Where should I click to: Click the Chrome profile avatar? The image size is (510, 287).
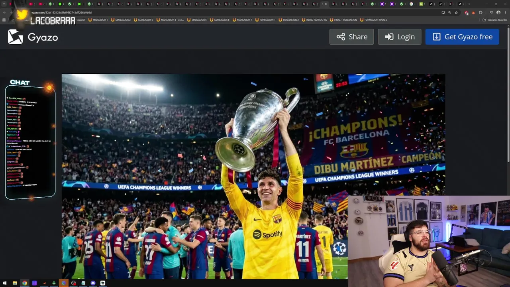(498, 12)
